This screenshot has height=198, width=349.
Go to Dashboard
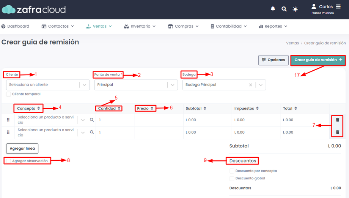15,26
